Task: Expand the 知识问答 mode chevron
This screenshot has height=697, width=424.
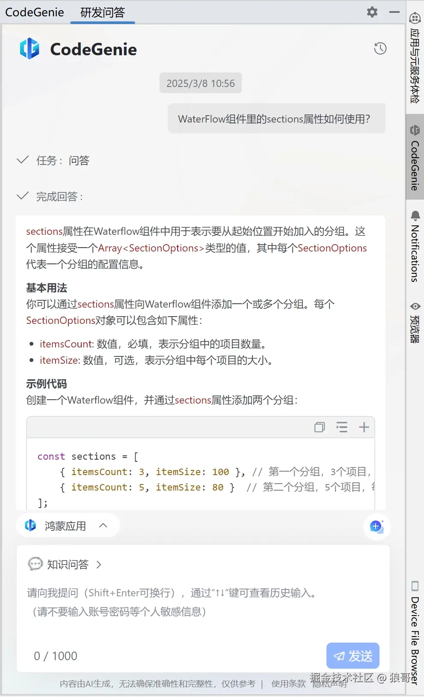Action: click(99, 565)
